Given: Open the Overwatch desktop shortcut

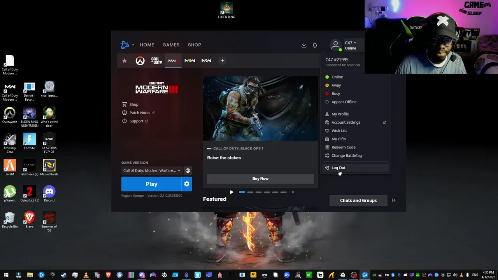Looking at the screenshot, I should click(x=10, y=115).
